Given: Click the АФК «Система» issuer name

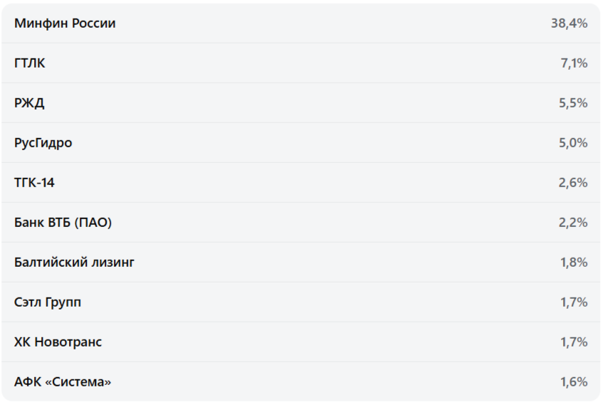Looking at the screenshot, I should point(63,382).
